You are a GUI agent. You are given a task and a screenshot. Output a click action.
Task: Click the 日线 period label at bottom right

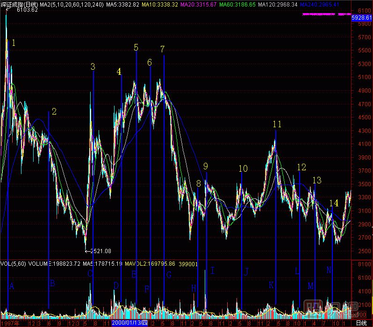tap(361, 323)
